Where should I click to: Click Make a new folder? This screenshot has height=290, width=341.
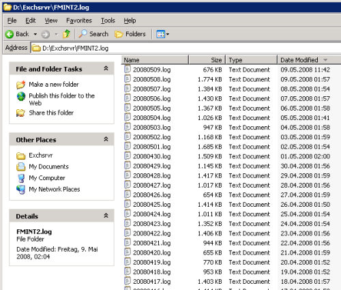pos(54,85)
